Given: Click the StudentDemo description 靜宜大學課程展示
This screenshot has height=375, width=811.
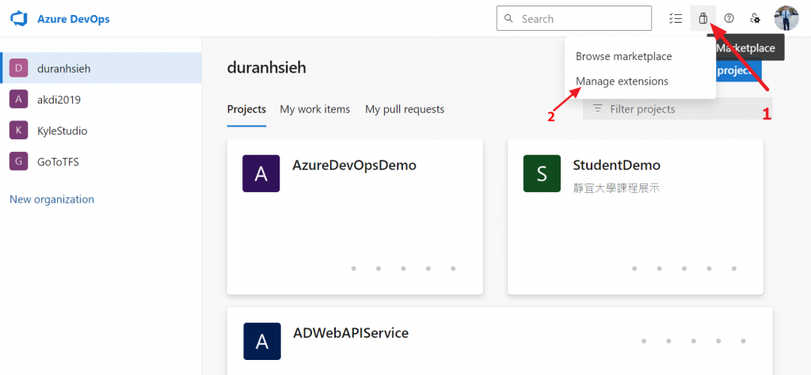Looking at the screenshot, I should point(616,188).
